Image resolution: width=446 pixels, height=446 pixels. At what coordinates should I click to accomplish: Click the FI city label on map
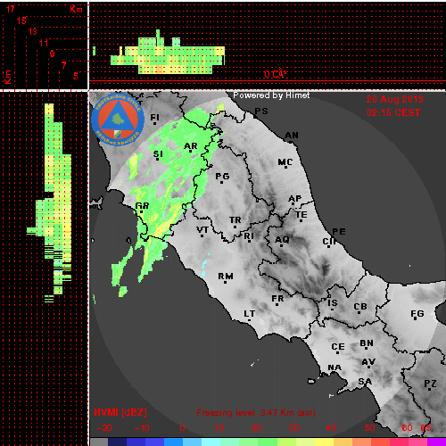(155, 118)
